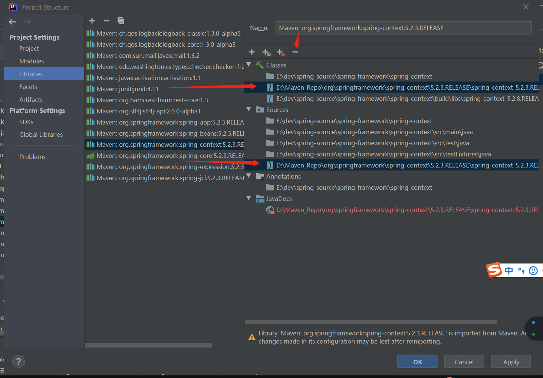Click the OK button
This screenshot has width=543, height=378.
click(417, 362)
